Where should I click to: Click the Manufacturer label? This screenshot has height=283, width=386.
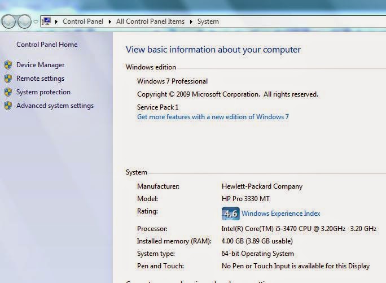[x=158, y=186]
